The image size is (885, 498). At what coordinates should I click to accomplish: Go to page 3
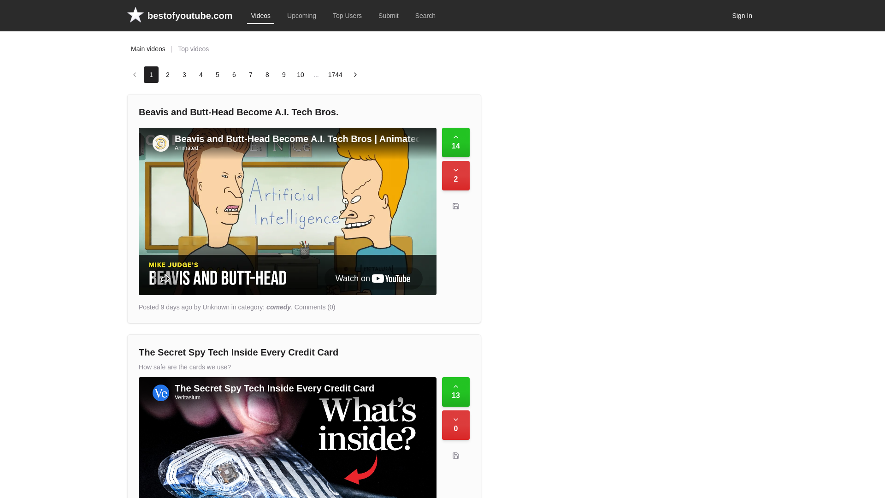[x=184, y=75]
